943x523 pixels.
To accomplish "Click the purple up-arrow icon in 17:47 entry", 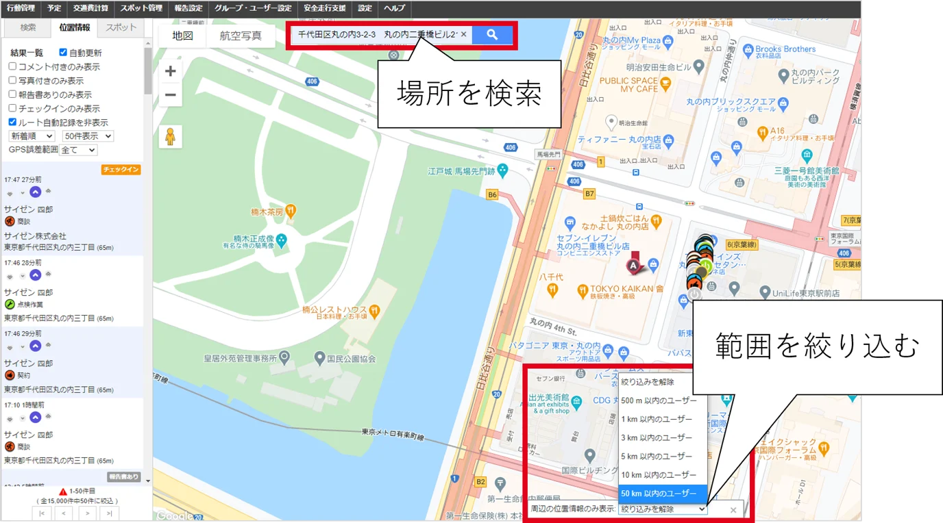I will (x=36, y=192).
